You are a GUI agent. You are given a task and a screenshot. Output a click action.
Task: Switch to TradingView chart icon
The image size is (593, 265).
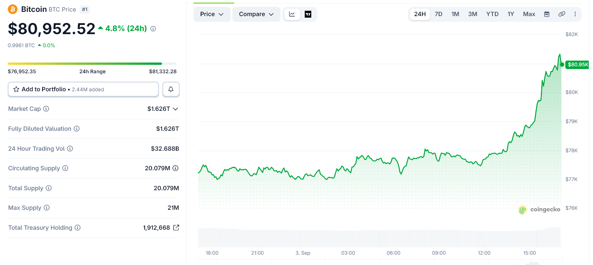[x=308, y=14]
